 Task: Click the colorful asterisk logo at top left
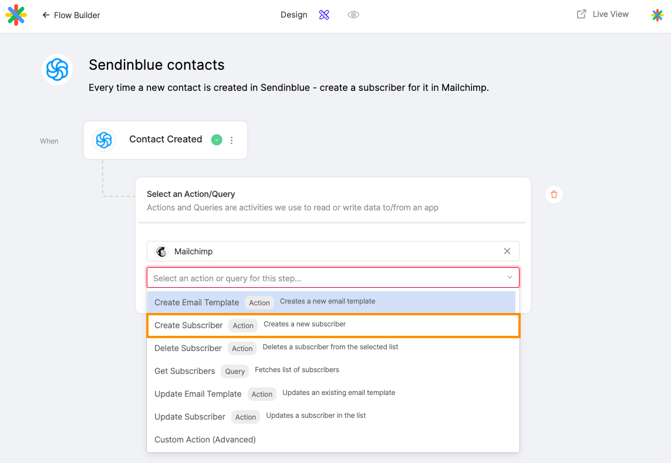pyautogui.click(x=16, y=15)
